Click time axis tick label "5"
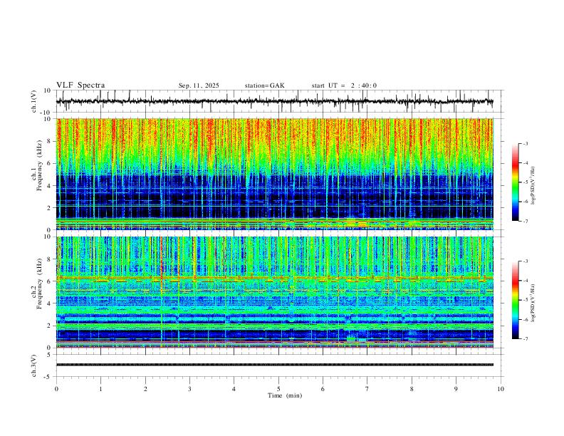This screenshot has height=436, width=564. (x=278, y=389)
